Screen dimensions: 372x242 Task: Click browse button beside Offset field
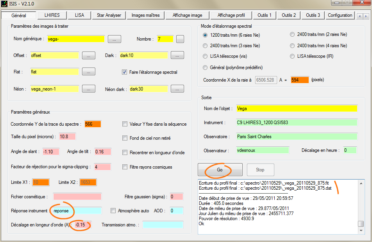[x=89, y=55]
